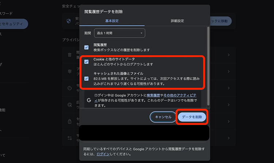Image resolution: width=274 pixels, height=163 pixels.
Task: Click the dialog's vertical scrollbar
Action: (x=208, y=66)
